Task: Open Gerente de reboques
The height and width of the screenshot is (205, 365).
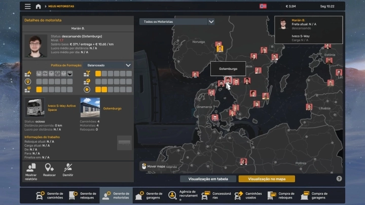Action: pos(83,195)
